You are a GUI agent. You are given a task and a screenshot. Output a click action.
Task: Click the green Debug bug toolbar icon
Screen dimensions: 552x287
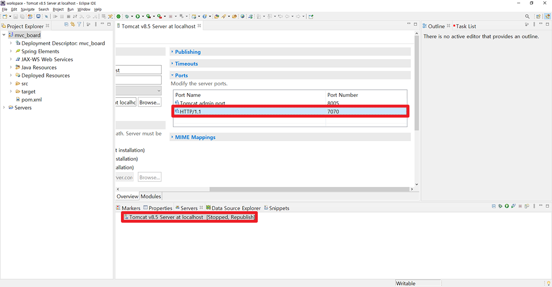pyautogui.click(x=127, y=16)
